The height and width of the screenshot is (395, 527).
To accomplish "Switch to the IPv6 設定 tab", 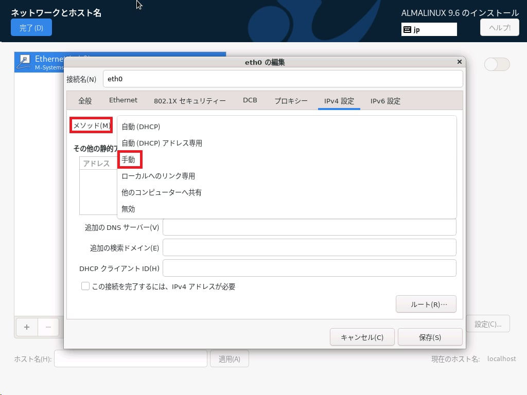I will [385, 101].
